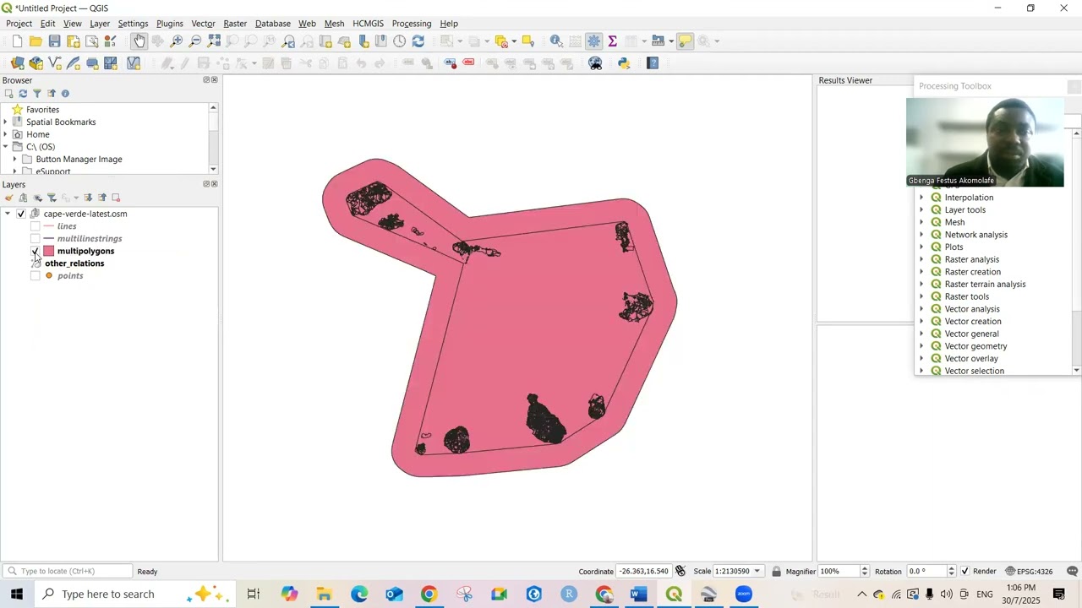This screenshot has width=1082, height=608.
Task: Click the New Shapefile Layer icon
Action: [55, 63]
